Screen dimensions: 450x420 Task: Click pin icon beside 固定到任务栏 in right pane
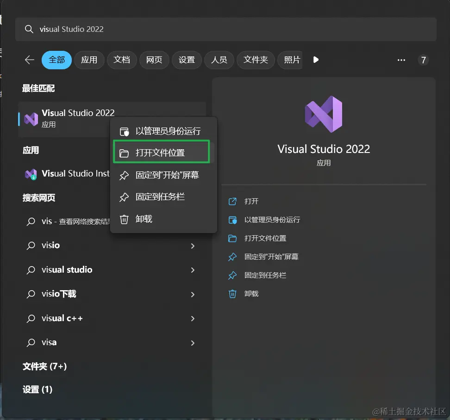point(232,275)
